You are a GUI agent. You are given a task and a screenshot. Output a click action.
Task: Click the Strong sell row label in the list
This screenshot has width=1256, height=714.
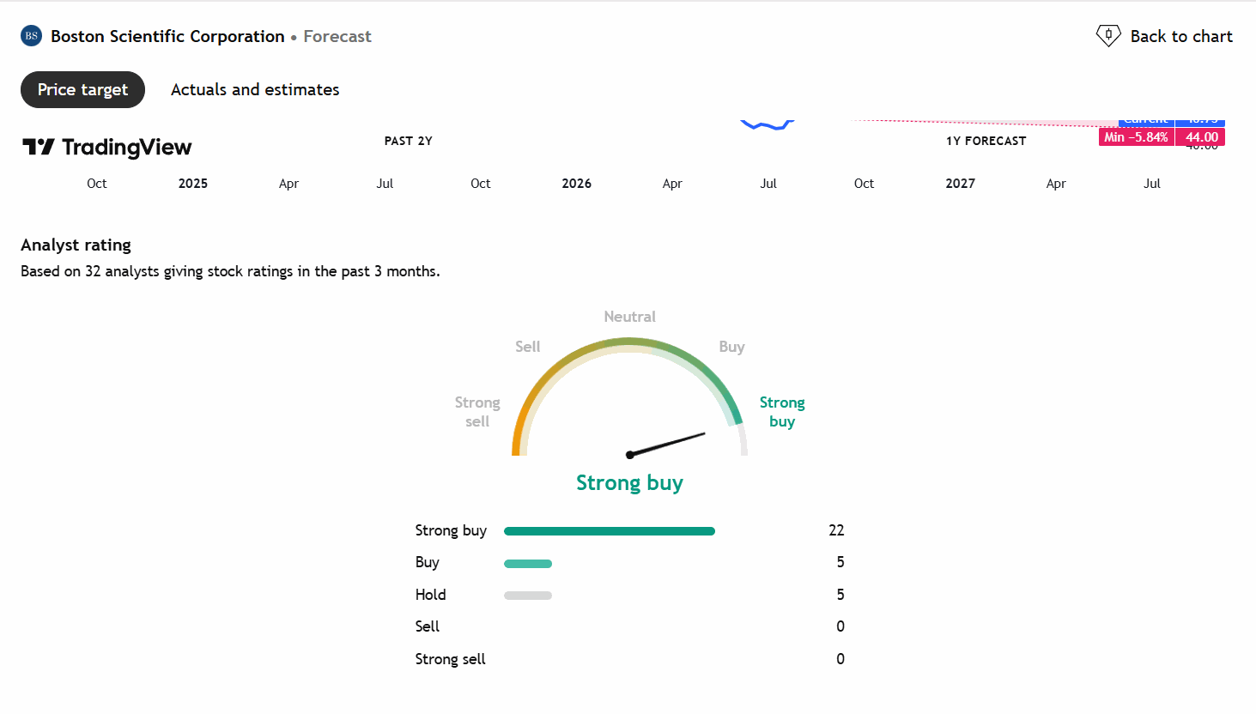pyautogui.click(x=450, y=659)
